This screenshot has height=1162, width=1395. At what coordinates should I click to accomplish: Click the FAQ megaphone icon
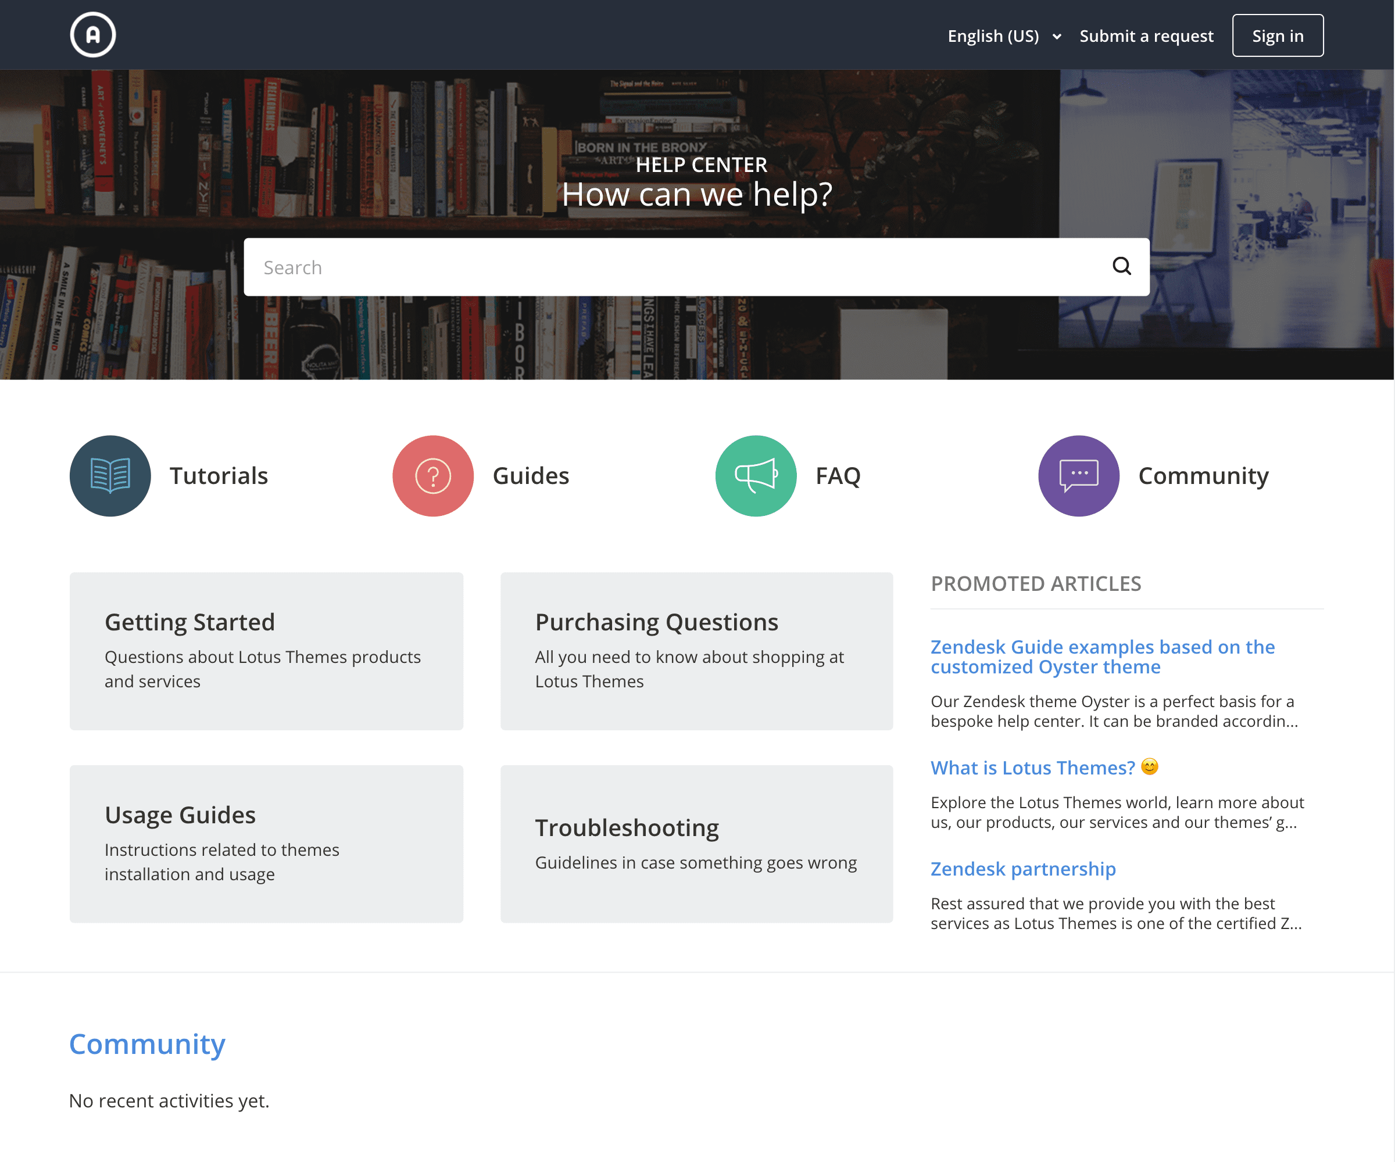pyautogui.click(x=756, y=475)
